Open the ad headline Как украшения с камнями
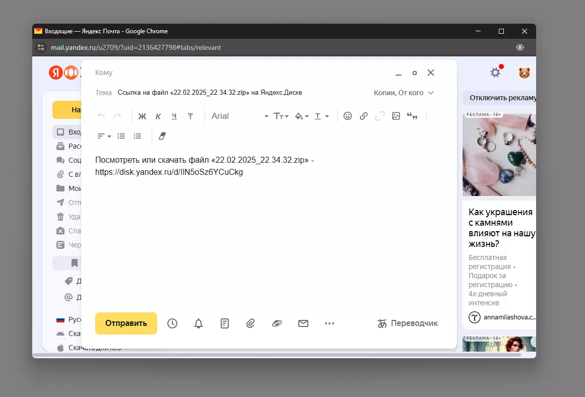This screenshot has width=585, height=397. click(x=502, y=228)
